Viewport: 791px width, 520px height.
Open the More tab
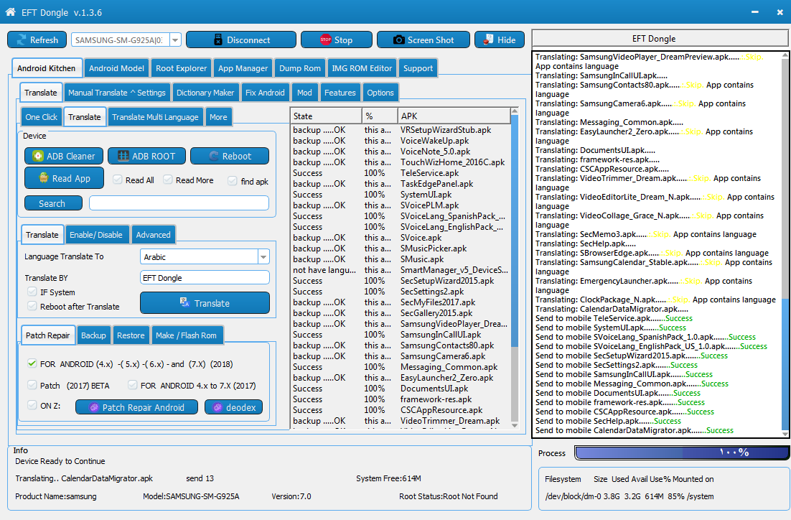point(218,116)
